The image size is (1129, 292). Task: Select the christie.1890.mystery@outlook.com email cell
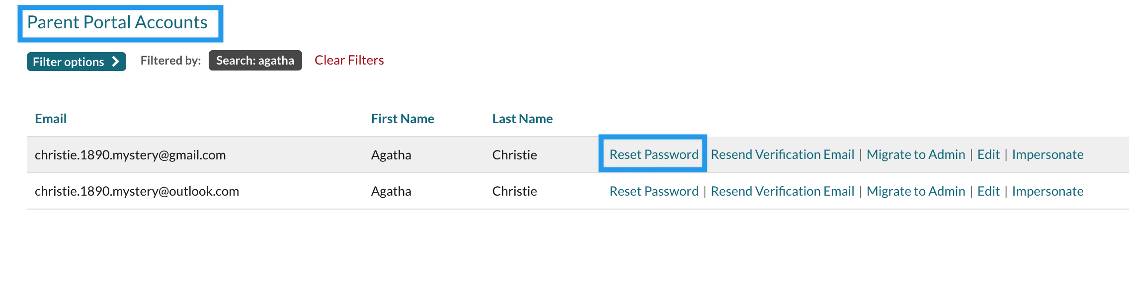coord(137,191)
